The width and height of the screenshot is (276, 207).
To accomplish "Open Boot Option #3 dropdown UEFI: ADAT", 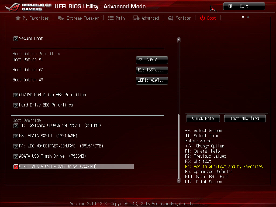I will tap(152, 80).
